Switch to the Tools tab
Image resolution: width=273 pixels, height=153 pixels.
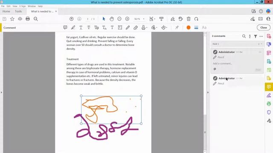click(18, 11)
